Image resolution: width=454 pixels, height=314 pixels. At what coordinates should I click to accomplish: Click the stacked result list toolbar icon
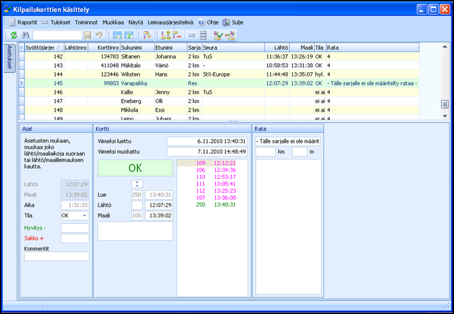click(204, 35)
